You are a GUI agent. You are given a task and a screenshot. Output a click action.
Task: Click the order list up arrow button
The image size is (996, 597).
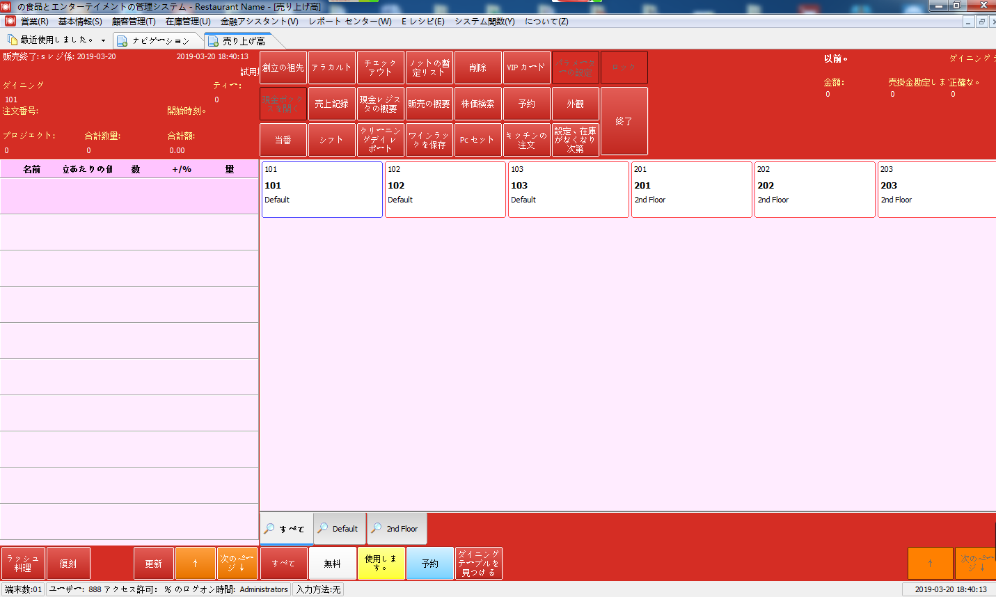(196, 564)
